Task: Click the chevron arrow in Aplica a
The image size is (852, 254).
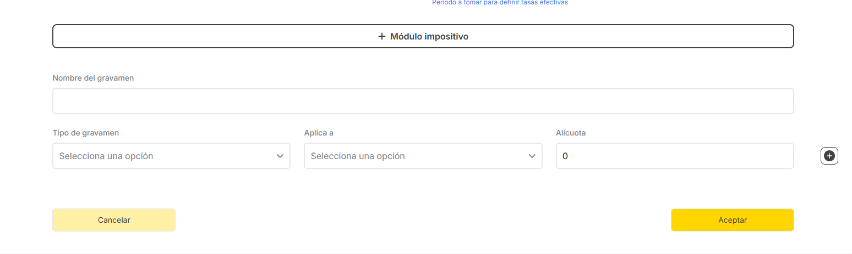Action: pyautogui.click(x=532, y=156)
